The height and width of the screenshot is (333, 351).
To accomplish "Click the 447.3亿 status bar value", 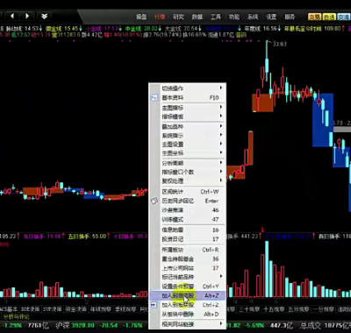I will pos(281,325).
